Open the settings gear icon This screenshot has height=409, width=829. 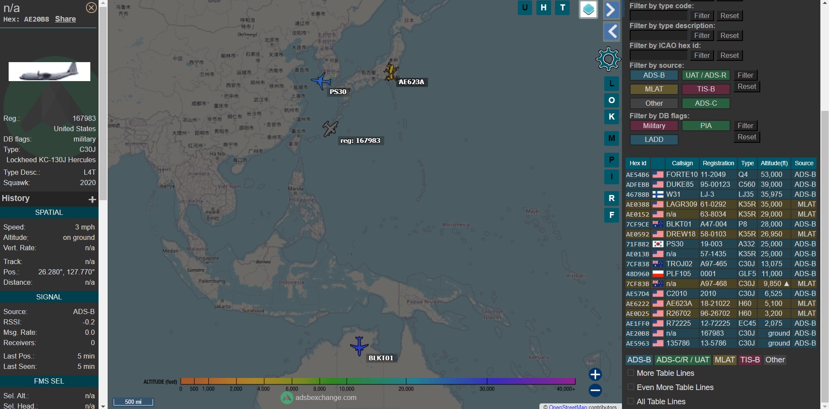pos(608,59)
